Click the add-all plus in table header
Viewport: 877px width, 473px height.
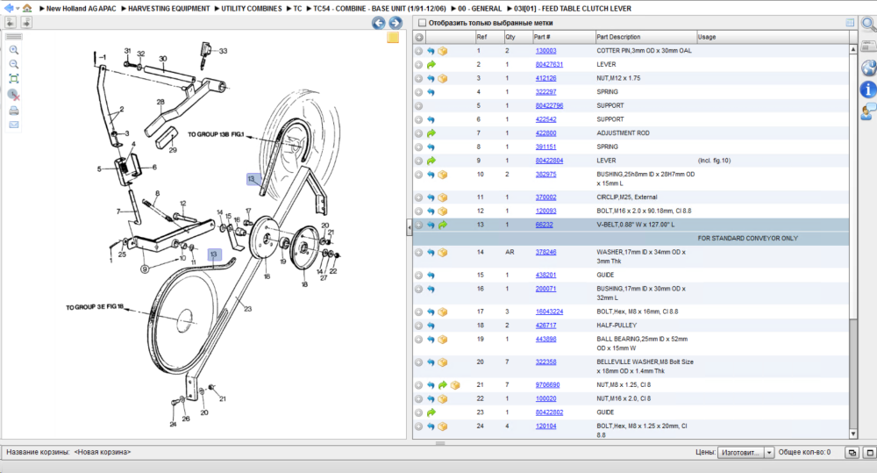pyautogui.click(x=419, y=37)
